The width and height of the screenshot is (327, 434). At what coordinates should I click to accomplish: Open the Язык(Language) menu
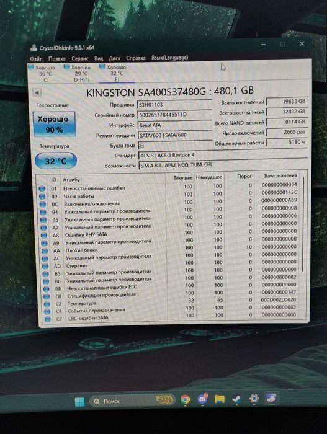coord(169,58)
